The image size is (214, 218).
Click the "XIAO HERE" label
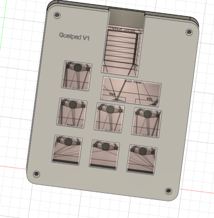[x=124, y=30]
